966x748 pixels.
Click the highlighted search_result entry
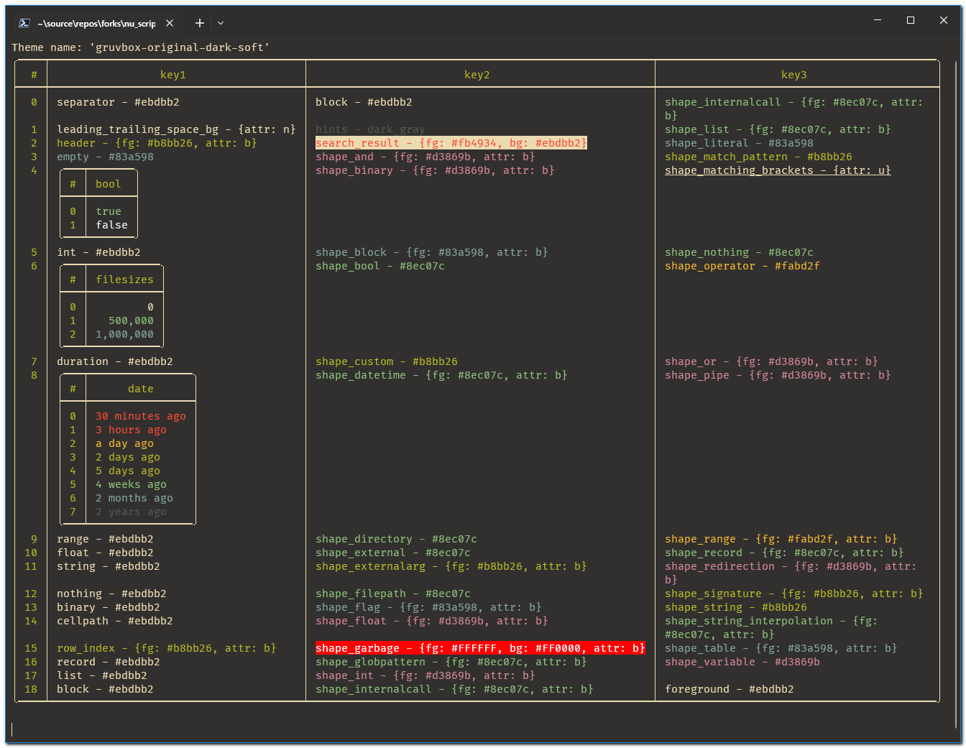pos(451,143)
